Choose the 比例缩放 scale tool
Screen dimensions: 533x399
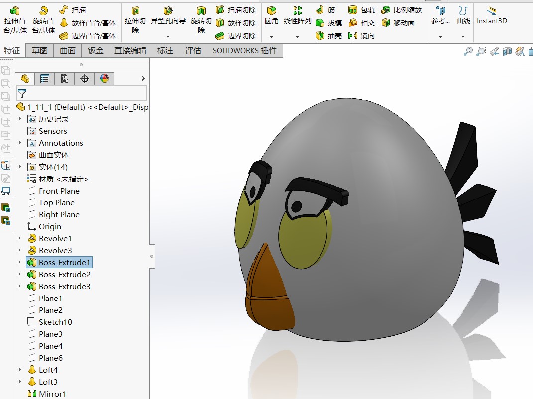[x=402, y=10]
